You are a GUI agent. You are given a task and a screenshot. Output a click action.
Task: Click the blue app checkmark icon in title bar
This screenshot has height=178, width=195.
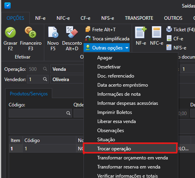pyautogui.click(x=8, y=6)
